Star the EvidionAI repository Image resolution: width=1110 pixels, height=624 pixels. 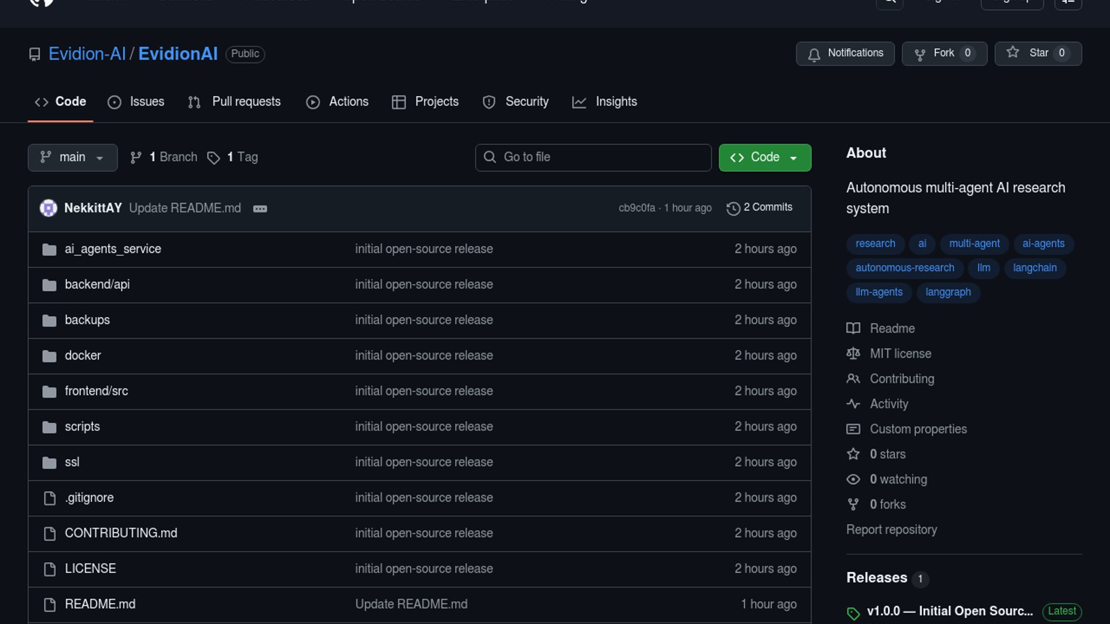pos(1038,53)
